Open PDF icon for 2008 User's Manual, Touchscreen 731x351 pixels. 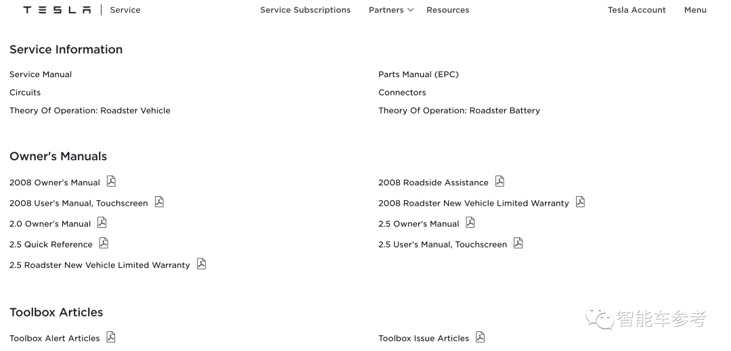(159, 202)
